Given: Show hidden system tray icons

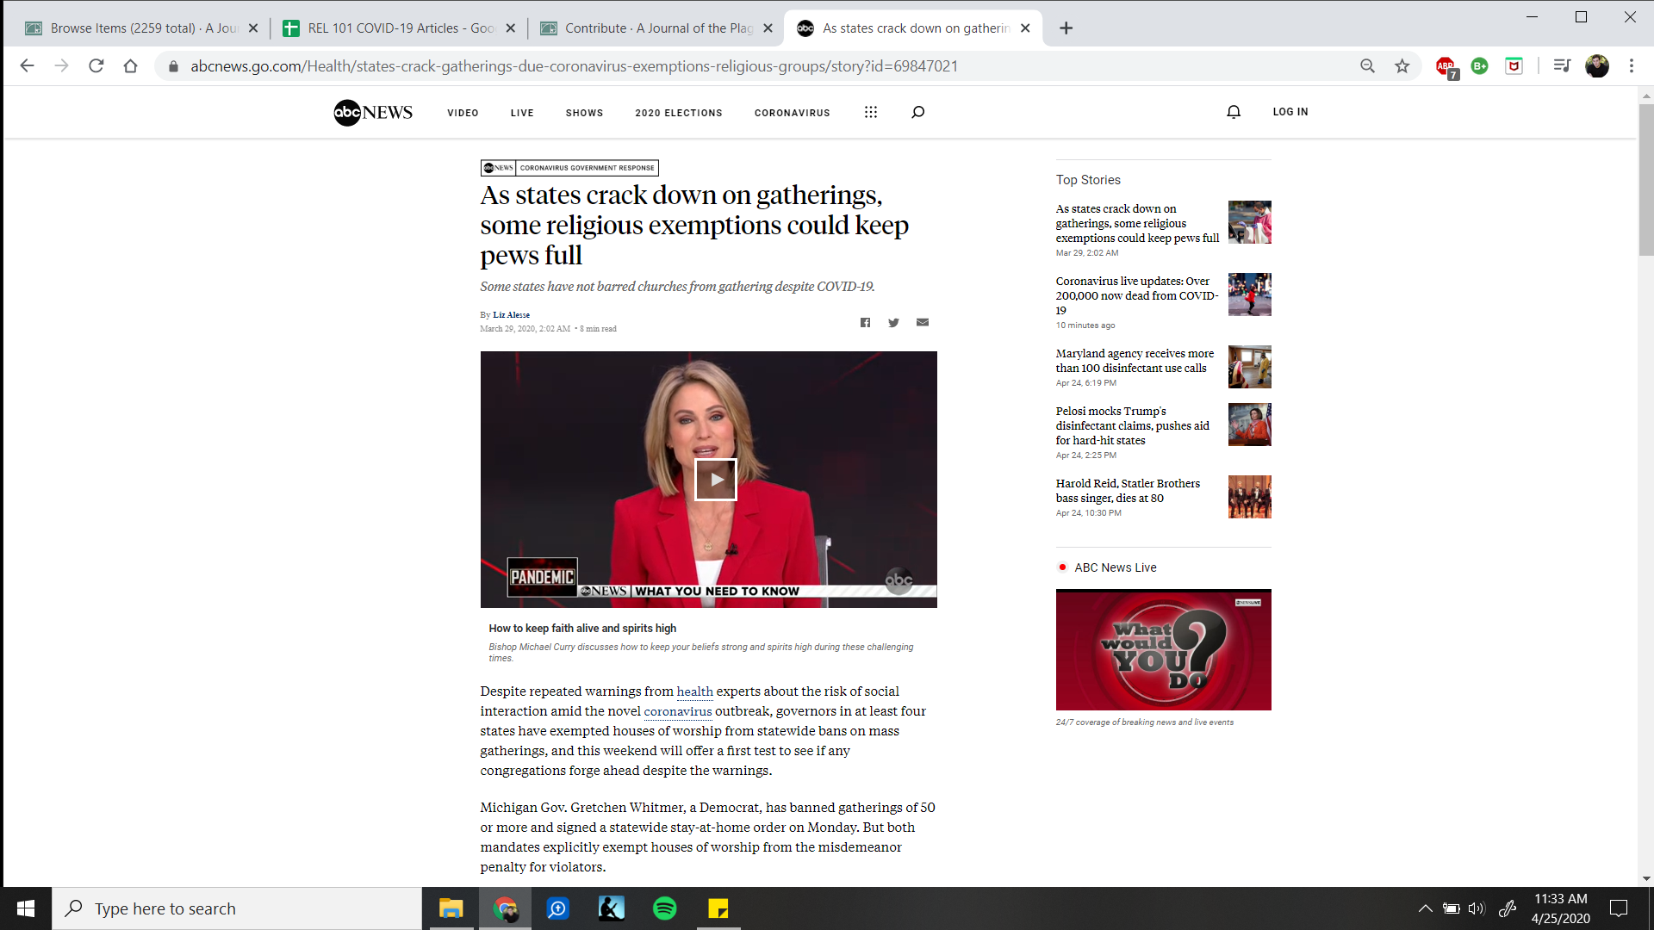Looking at the screenshot, I should (1425, 908).
